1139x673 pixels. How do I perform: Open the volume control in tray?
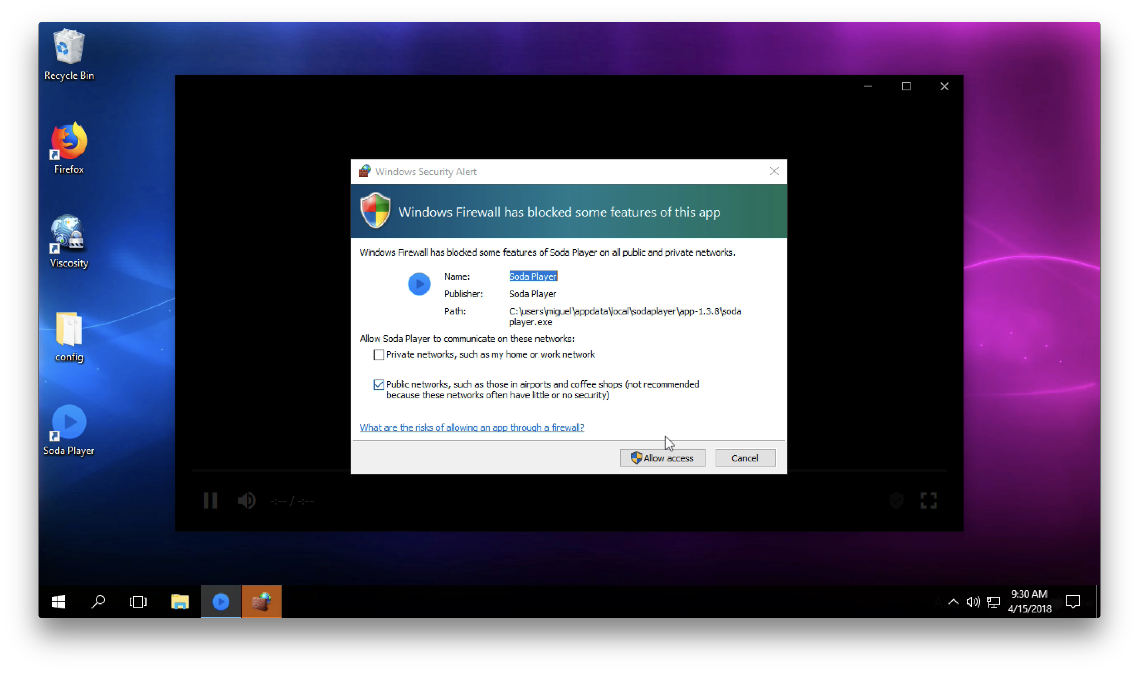973,602
